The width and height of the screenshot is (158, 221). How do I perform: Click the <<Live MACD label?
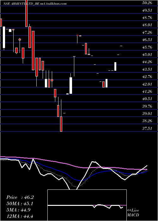click(133, 213)
